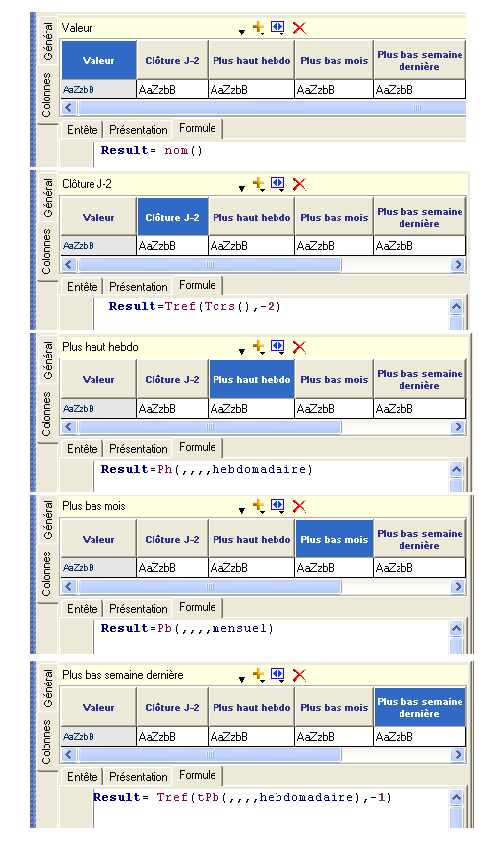Switch to the Entête tab in the Valeur panel
This screenshot has height=846, width=492.
pyautogui.click(x=83, y=130)
